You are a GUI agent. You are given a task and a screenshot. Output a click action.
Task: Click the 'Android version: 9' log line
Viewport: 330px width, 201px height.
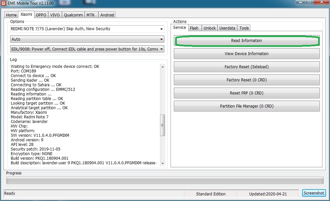pyautogui.click(x=27, y=140)
